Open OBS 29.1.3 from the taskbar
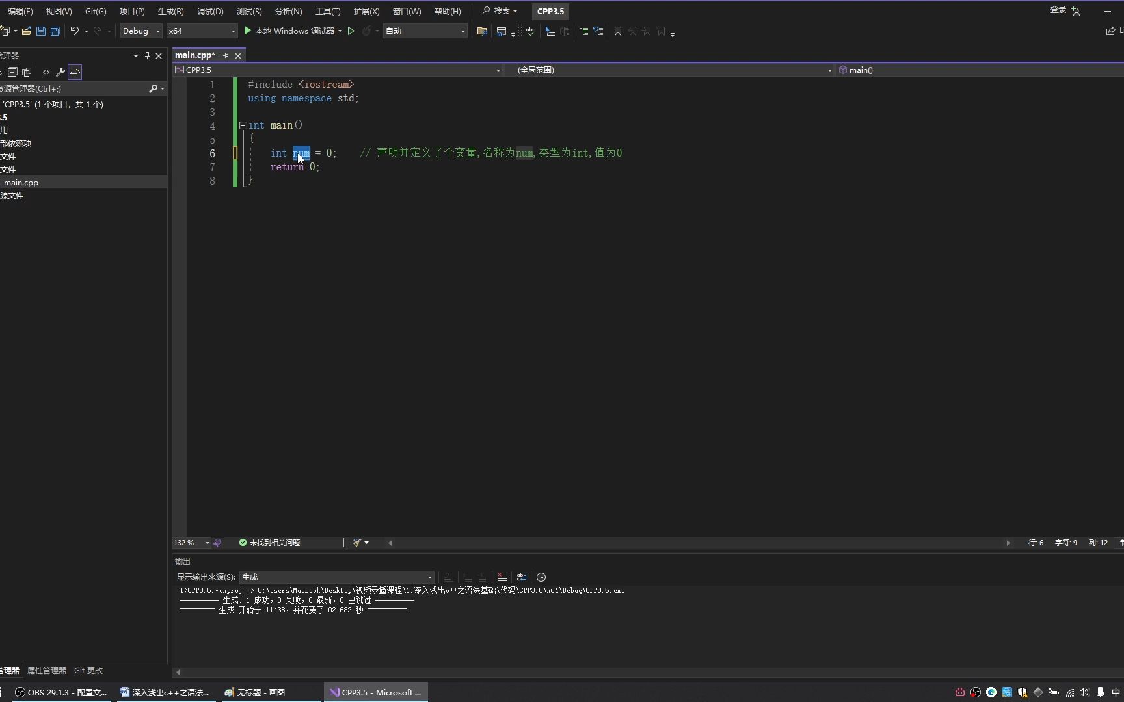Image resolution: width=1124 pixels, height=702 pixels. 61,692
